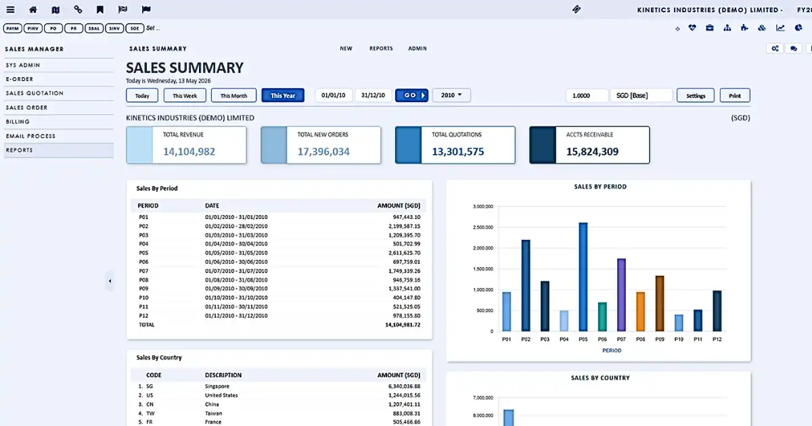The image size is (812, 426).
Task: Select REPORTS in the sidebar
Action: (58, 150)
